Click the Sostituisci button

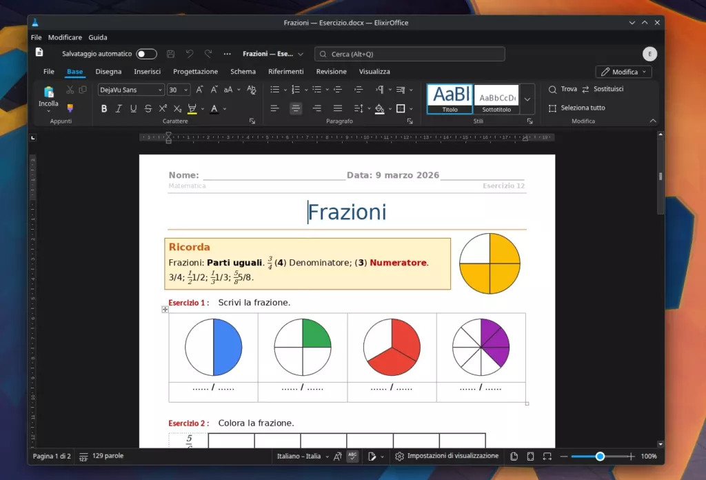tap(603, 89)
